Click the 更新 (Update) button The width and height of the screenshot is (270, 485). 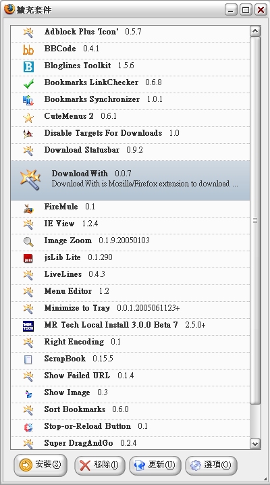155,465
